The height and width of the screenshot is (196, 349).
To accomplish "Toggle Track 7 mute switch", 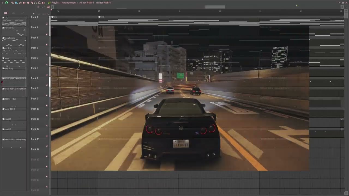I will pos(47,85).
